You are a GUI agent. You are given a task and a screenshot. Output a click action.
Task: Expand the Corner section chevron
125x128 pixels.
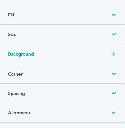click(114, 74)
